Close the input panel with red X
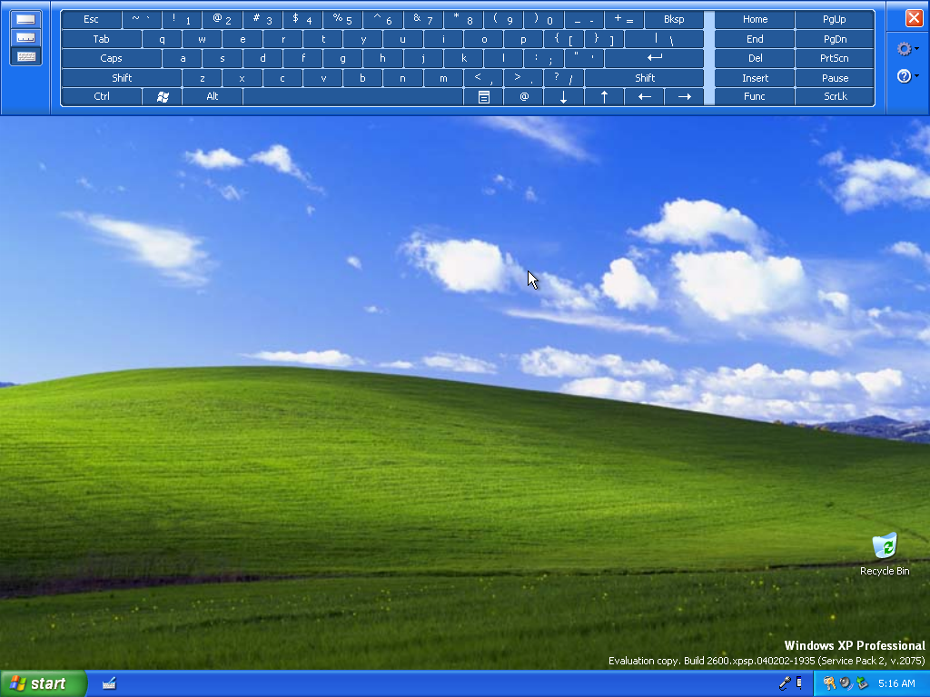Image resolution: width=930 pixels, height=697 pixels. coord(914,18)
